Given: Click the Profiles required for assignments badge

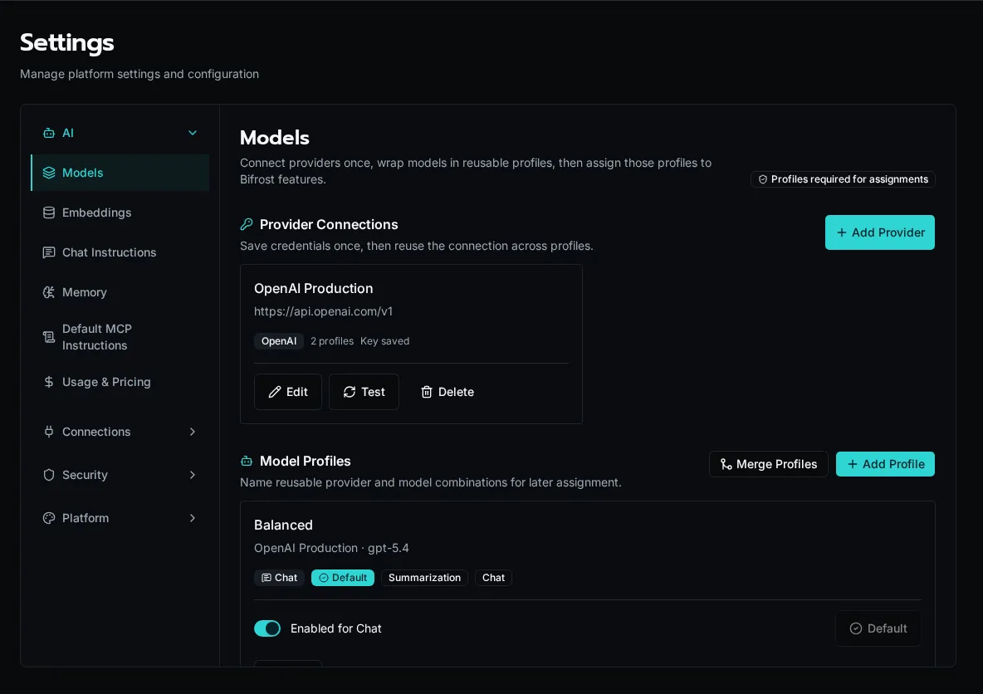Looking at the screenshot, I should (x=843, y=179).
